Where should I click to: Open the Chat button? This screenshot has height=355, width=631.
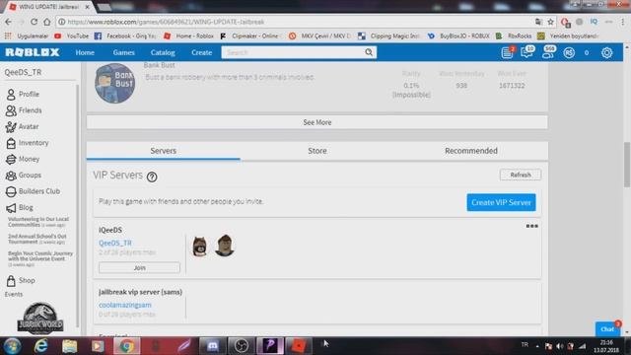pos(608,328)
